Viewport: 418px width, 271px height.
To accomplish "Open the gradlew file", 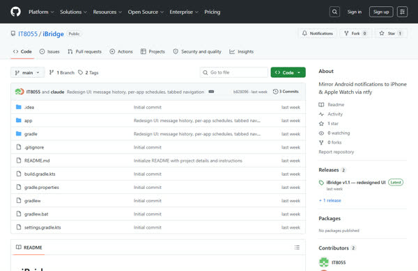I will pos(33,201).
